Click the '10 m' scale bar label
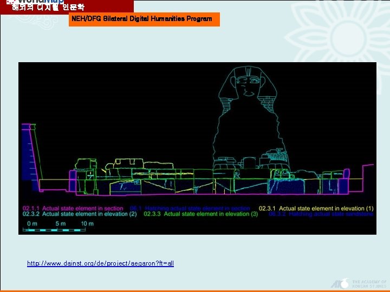The width and height of the screenshot is (390, 292). tap(87, 224)
